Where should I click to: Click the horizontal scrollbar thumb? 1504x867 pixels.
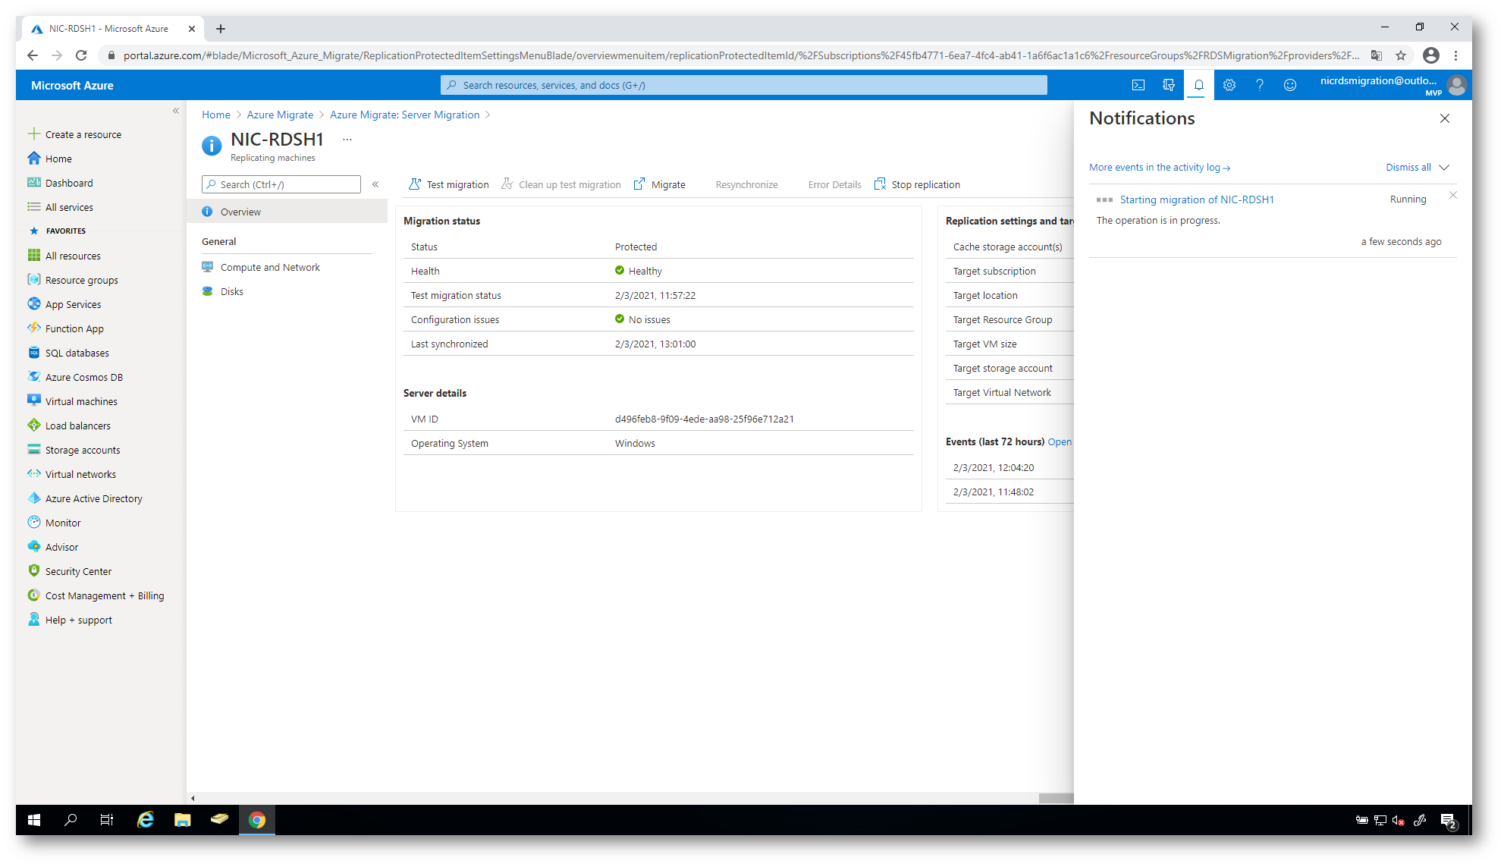tap(1056, 798)
